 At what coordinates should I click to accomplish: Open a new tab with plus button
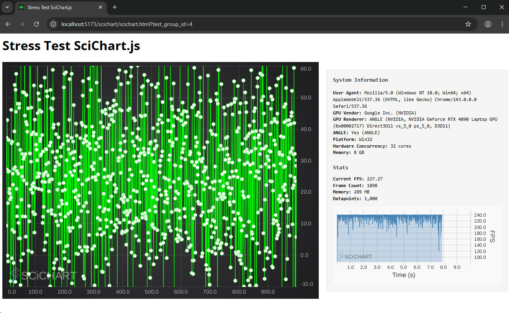[115, 7]
